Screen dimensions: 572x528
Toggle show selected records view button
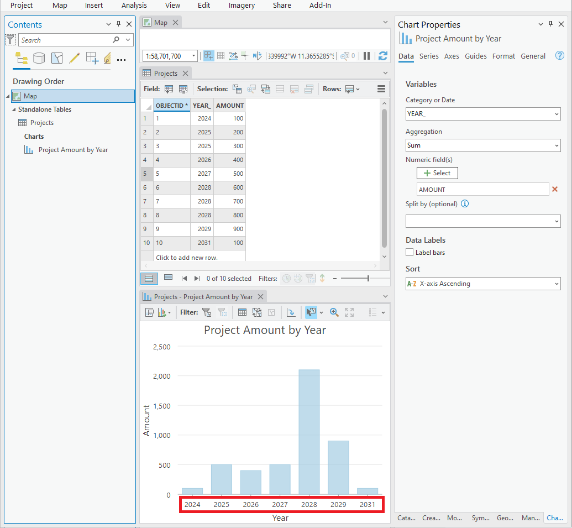[x=168, y=278]
